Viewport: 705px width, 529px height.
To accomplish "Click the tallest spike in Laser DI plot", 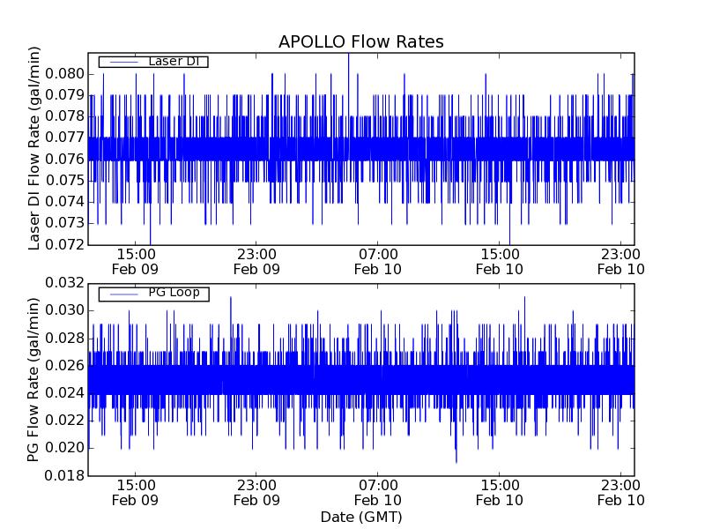I will [348, 56].
